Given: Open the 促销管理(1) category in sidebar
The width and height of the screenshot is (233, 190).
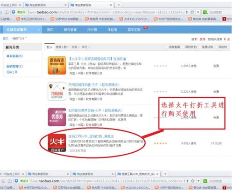Looking at the screenshot, I should [14, 66].
